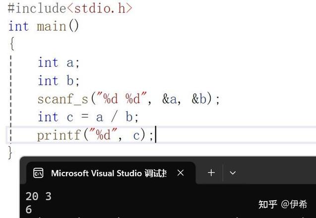Click the closing curly brace of main
This screenshot has width=316, height=218.
coord(10,153)
